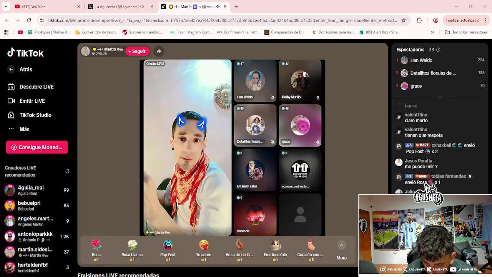This screenshot has width=492, height=277.
Task: Expand hidden bookmarks with double chevron
Action: click(x=432, y=32)
